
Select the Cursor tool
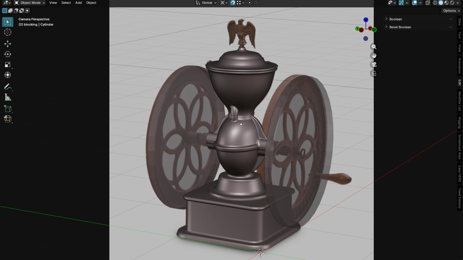(x=8, y=32)
